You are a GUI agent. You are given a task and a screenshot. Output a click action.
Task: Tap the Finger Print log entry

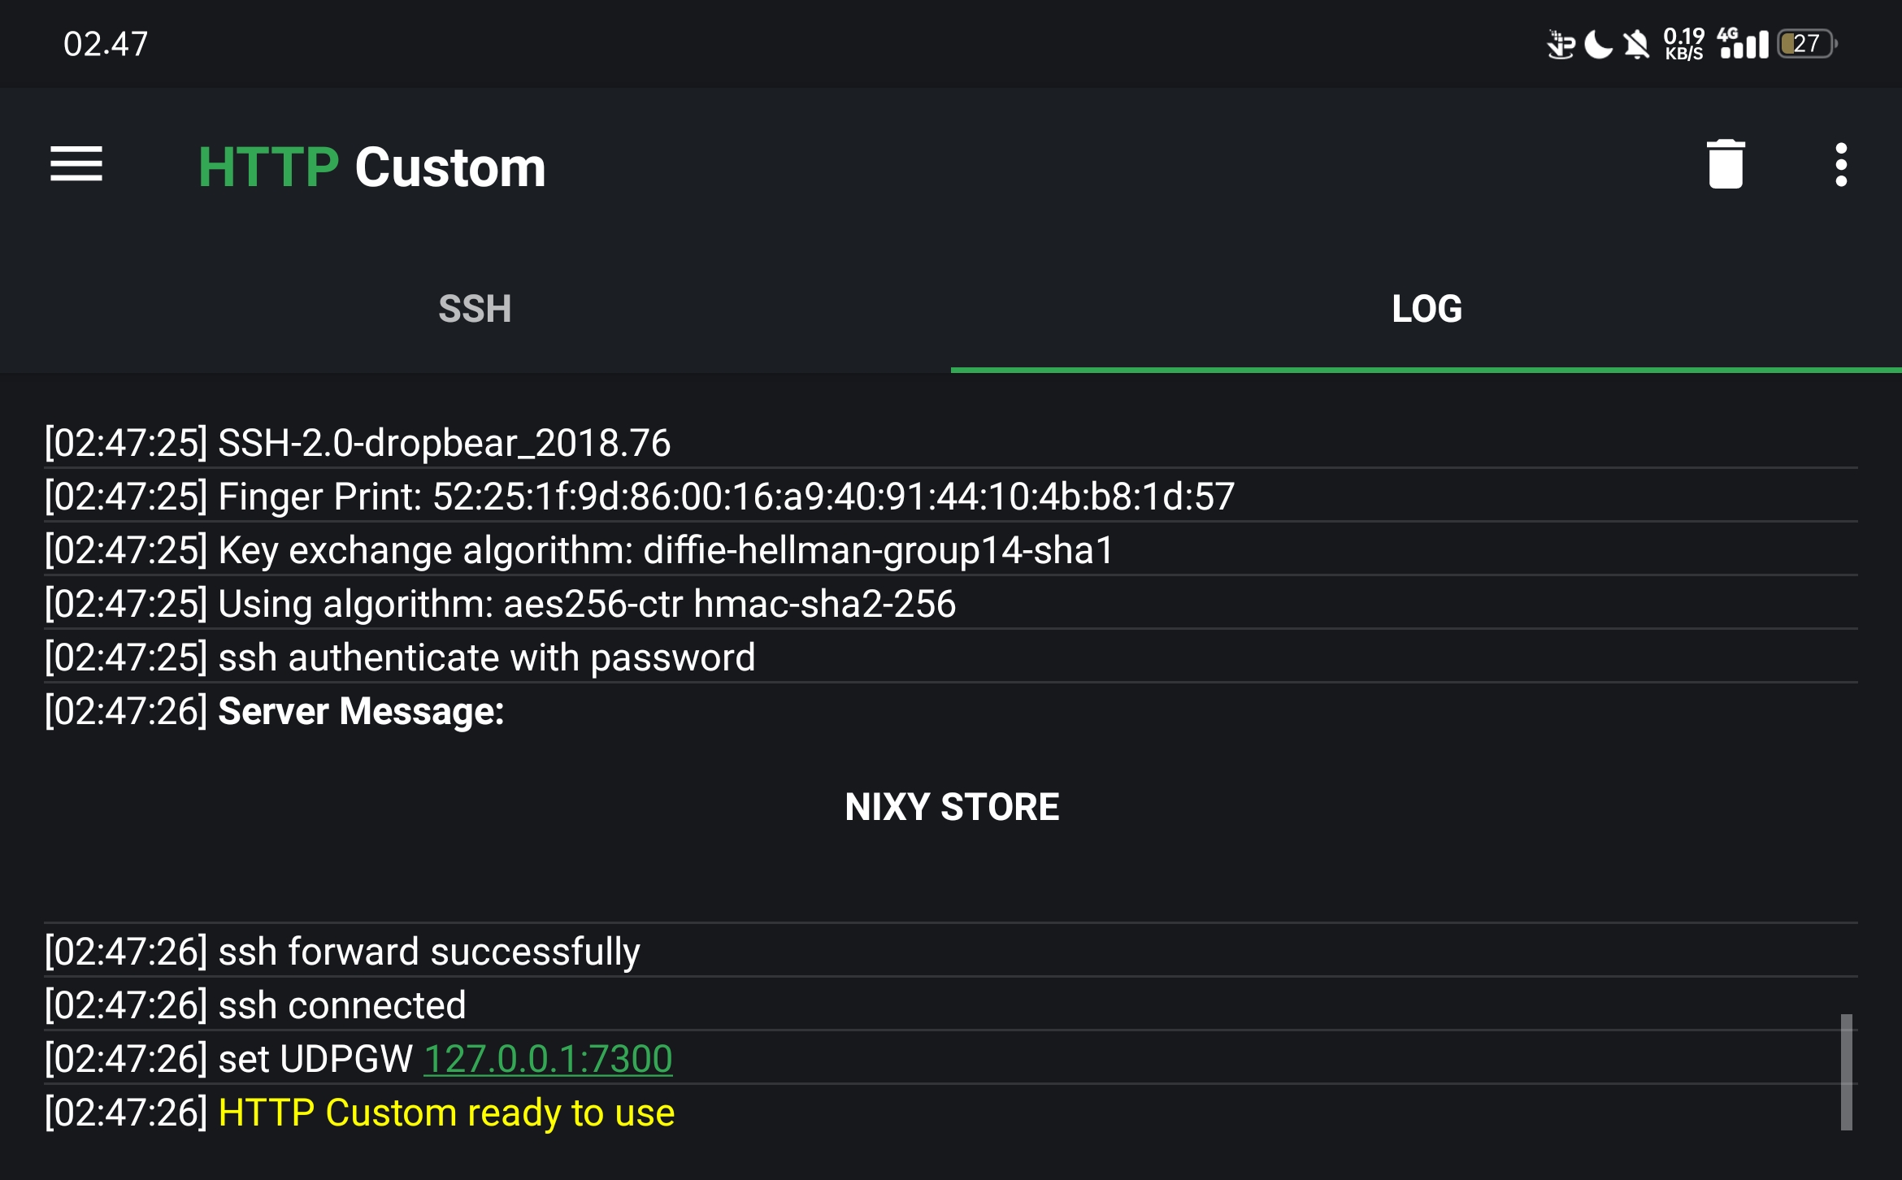click(x=639, y=497)
